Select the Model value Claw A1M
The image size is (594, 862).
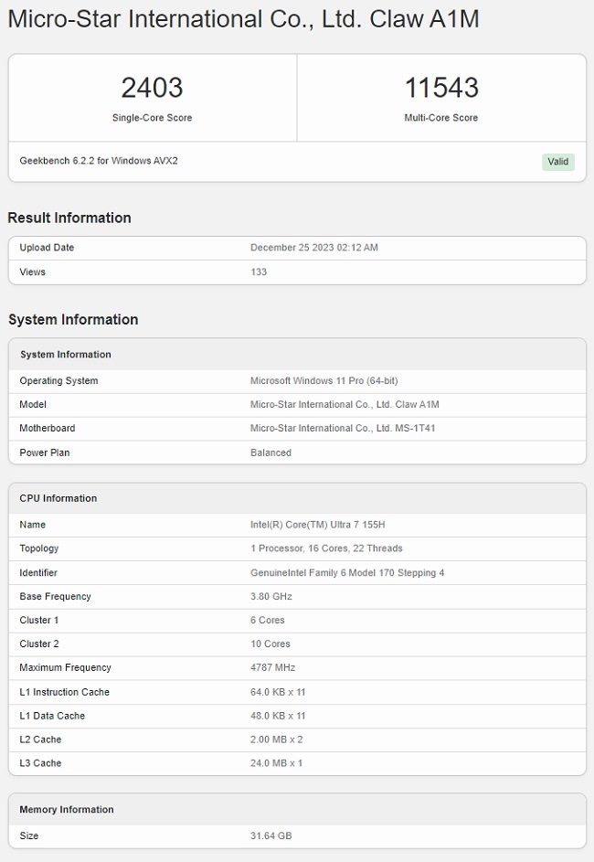click(345, 404)
